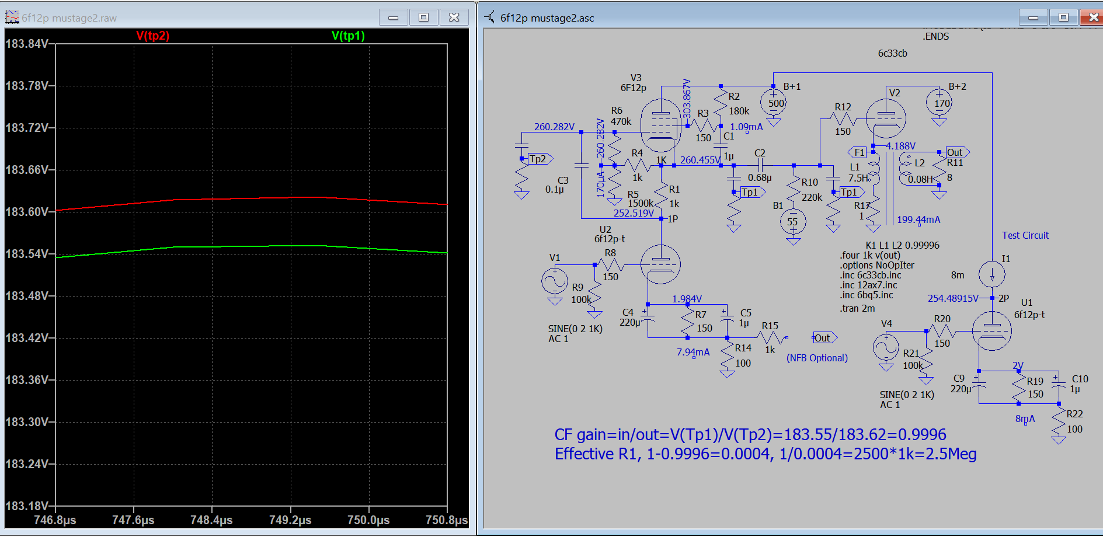Click the B1 55 volt bias source

(x=793, y=222)
